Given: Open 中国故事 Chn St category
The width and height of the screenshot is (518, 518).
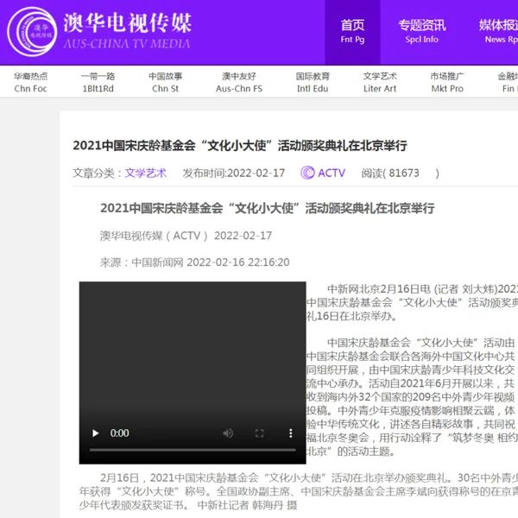Looking at the screenshot, I should [165, 82].
